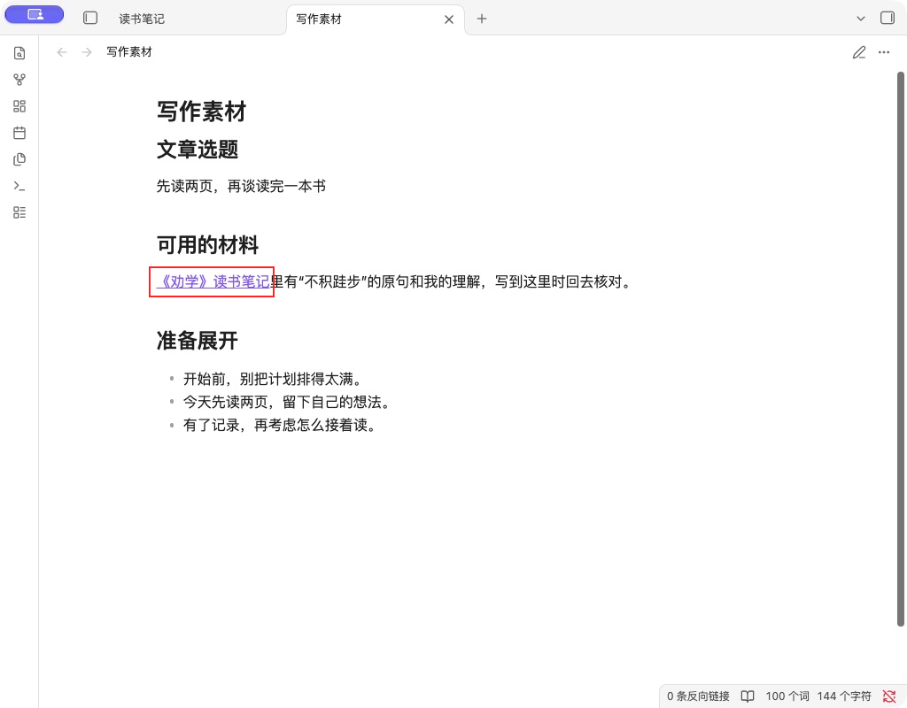Open today's daily note calendar icon
The height and width of the screenshot is (708, 907).
tap(19, 133)
